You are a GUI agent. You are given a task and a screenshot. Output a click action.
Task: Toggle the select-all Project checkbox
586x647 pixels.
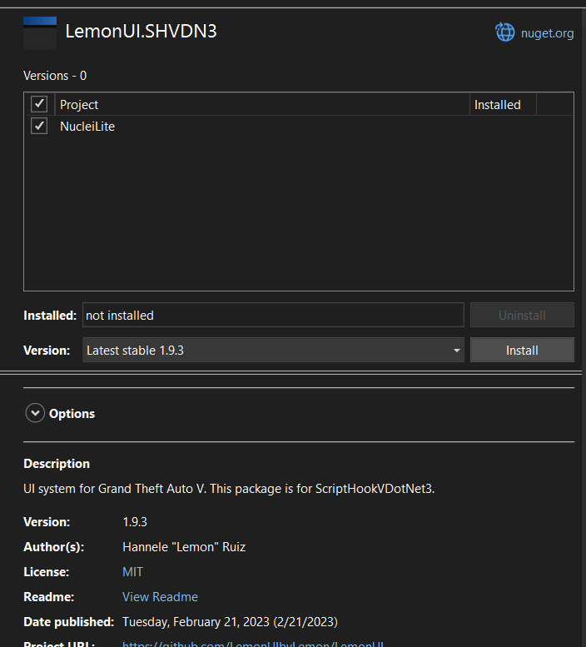click(39, 104)
